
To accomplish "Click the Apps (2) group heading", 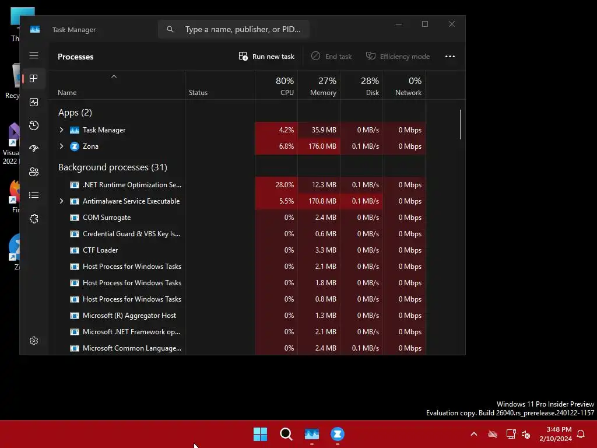I will [x=75, y=113].
